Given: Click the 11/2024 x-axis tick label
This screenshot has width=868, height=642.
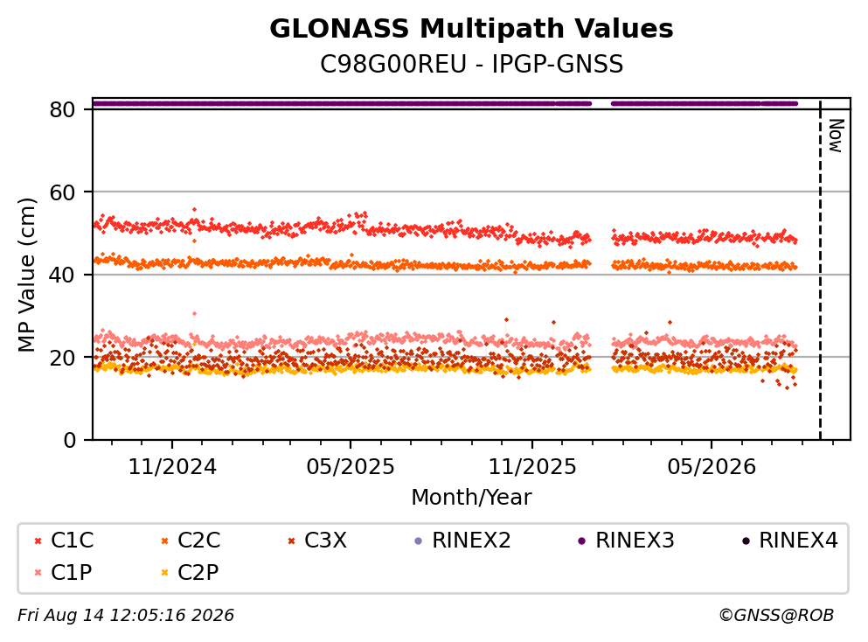Looking at the screenshot, I should 172,467.
